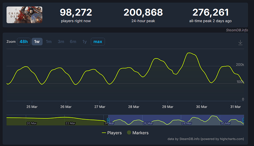
Task: Click the 200k y-axis label
Action: 240,65
